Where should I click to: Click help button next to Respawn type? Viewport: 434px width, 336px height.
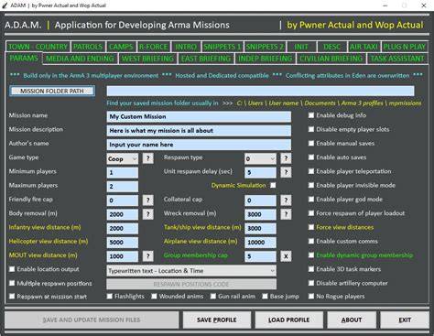click(286, 158)
